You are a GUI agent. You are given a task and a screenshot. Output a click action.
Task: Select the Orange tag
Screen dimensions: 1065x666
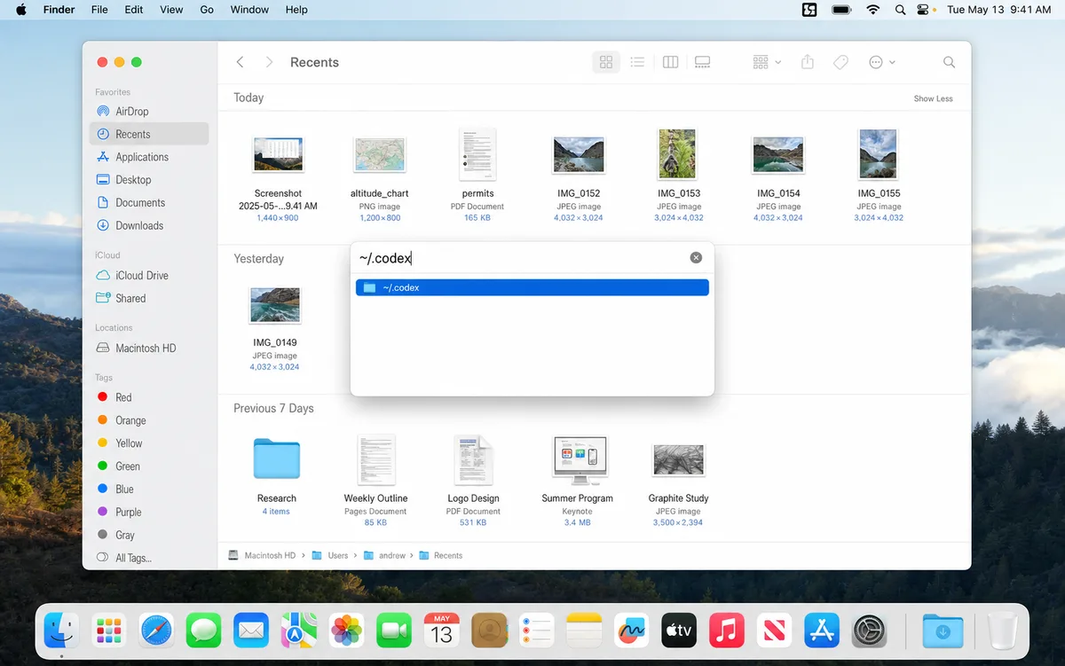(148, 420)
